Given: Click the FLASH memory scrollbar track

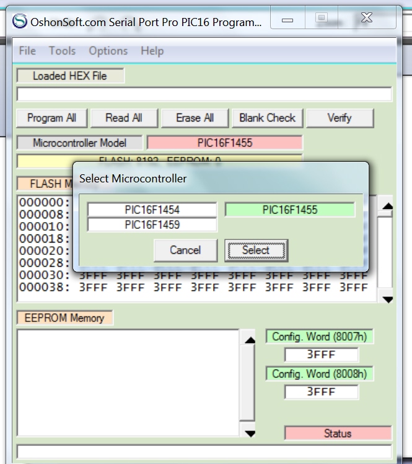Looking at the screenshot, I should pyautogui.click(x=385, y=253).
